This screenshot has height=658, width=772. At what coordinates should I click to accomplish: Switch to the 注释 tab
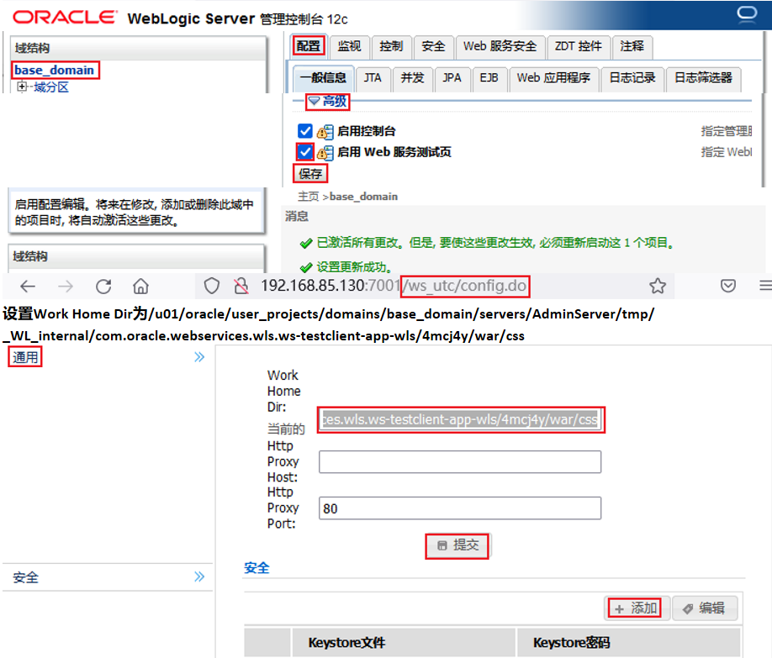pyautogui.click(x=632, y=46)
